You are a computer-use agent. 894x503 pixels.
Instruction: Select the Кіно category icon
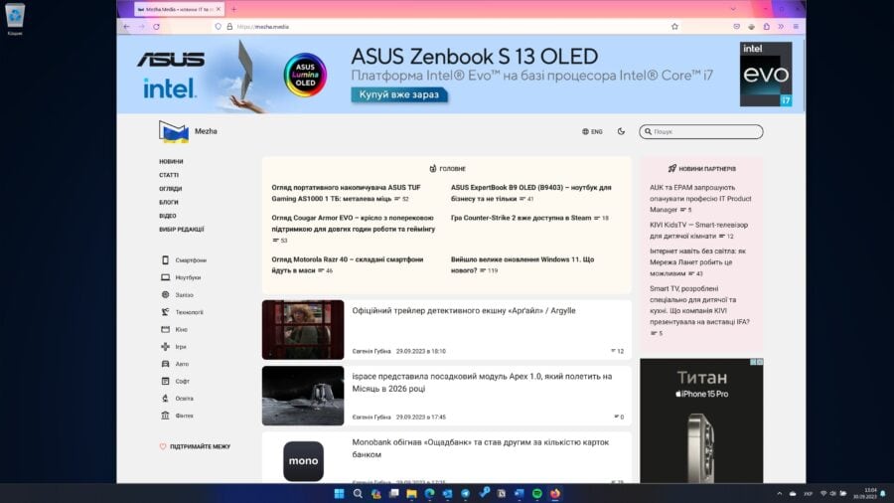(165, 329)
